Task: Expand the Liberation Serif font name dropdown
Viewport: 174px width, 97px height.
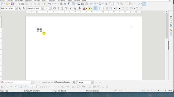Action: point(43,8)
